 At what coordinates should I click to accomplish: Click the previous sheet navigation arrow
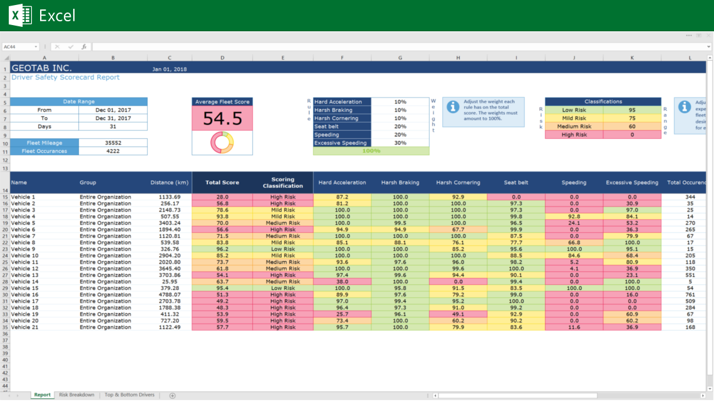coord(9,395)
